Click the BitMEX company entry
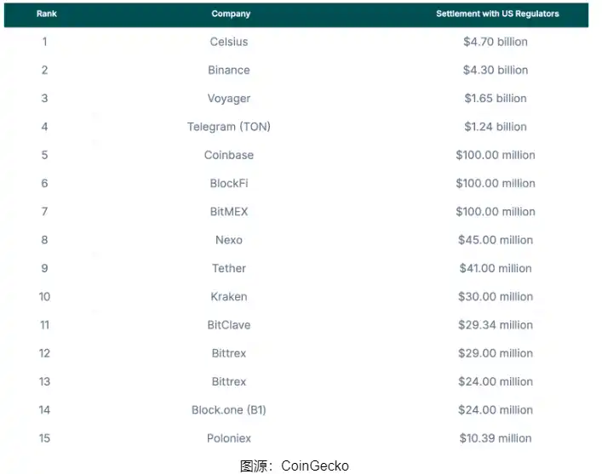The width and height of the screenshot is (602, 474). [229, 211]
